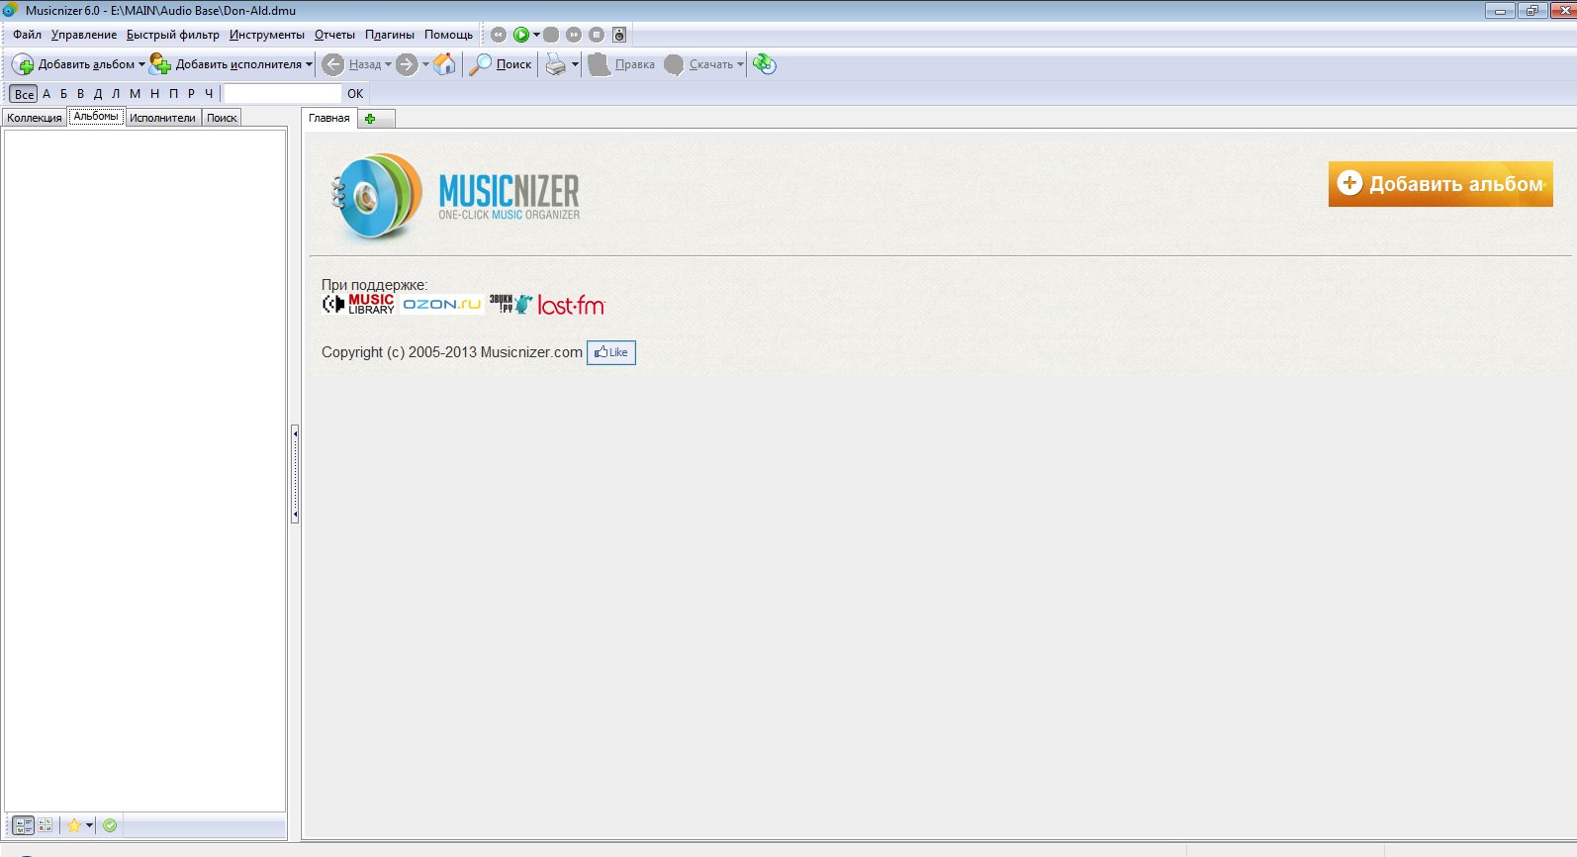Click the printer icon
1577x857 pixels.
tap(556, 64)
